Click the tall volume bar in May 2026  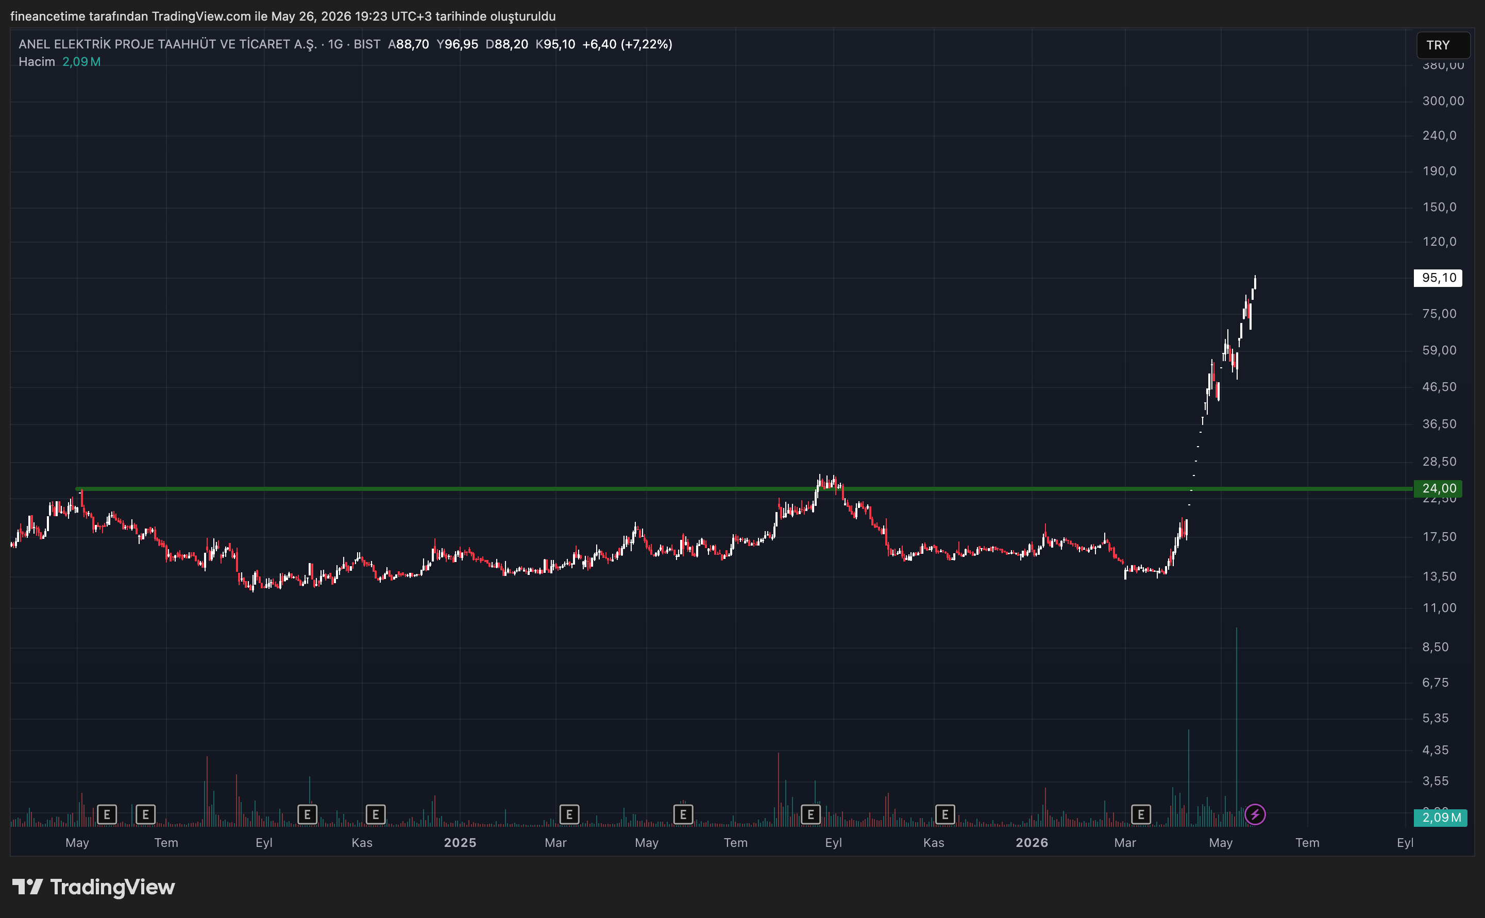(1236, 727)
